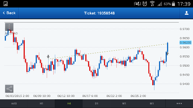Screen dimensions: 193x108
Task: Tap the 0.96250 current price label
Action: [x=185, y=43]
